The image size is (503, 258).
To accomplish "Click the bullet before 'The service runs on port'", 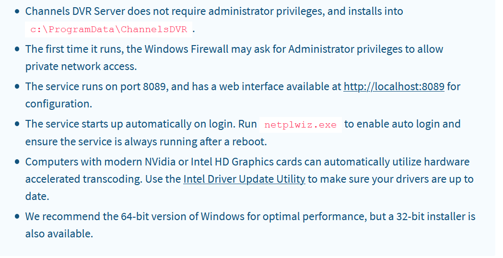I will click(x=18, y=87).
